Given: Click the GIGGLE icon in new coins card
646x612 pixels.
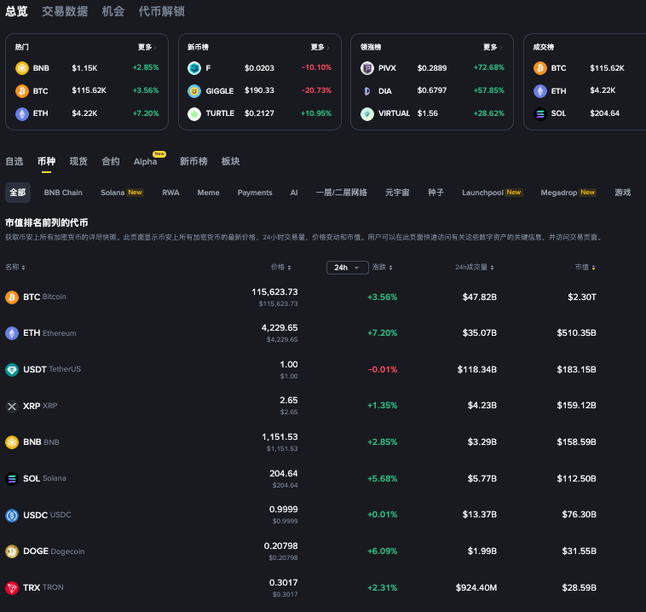Looking at the screenshot, I should click(x=194, y=90).
